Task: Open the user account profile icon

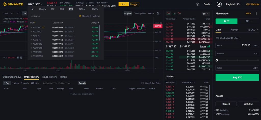Action: (x=219, y=4)
